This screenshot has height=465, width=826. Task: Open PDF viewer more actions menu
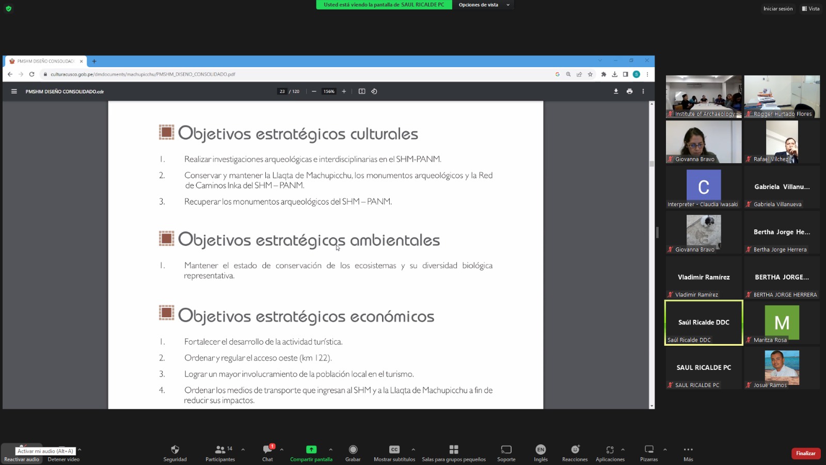643,91
